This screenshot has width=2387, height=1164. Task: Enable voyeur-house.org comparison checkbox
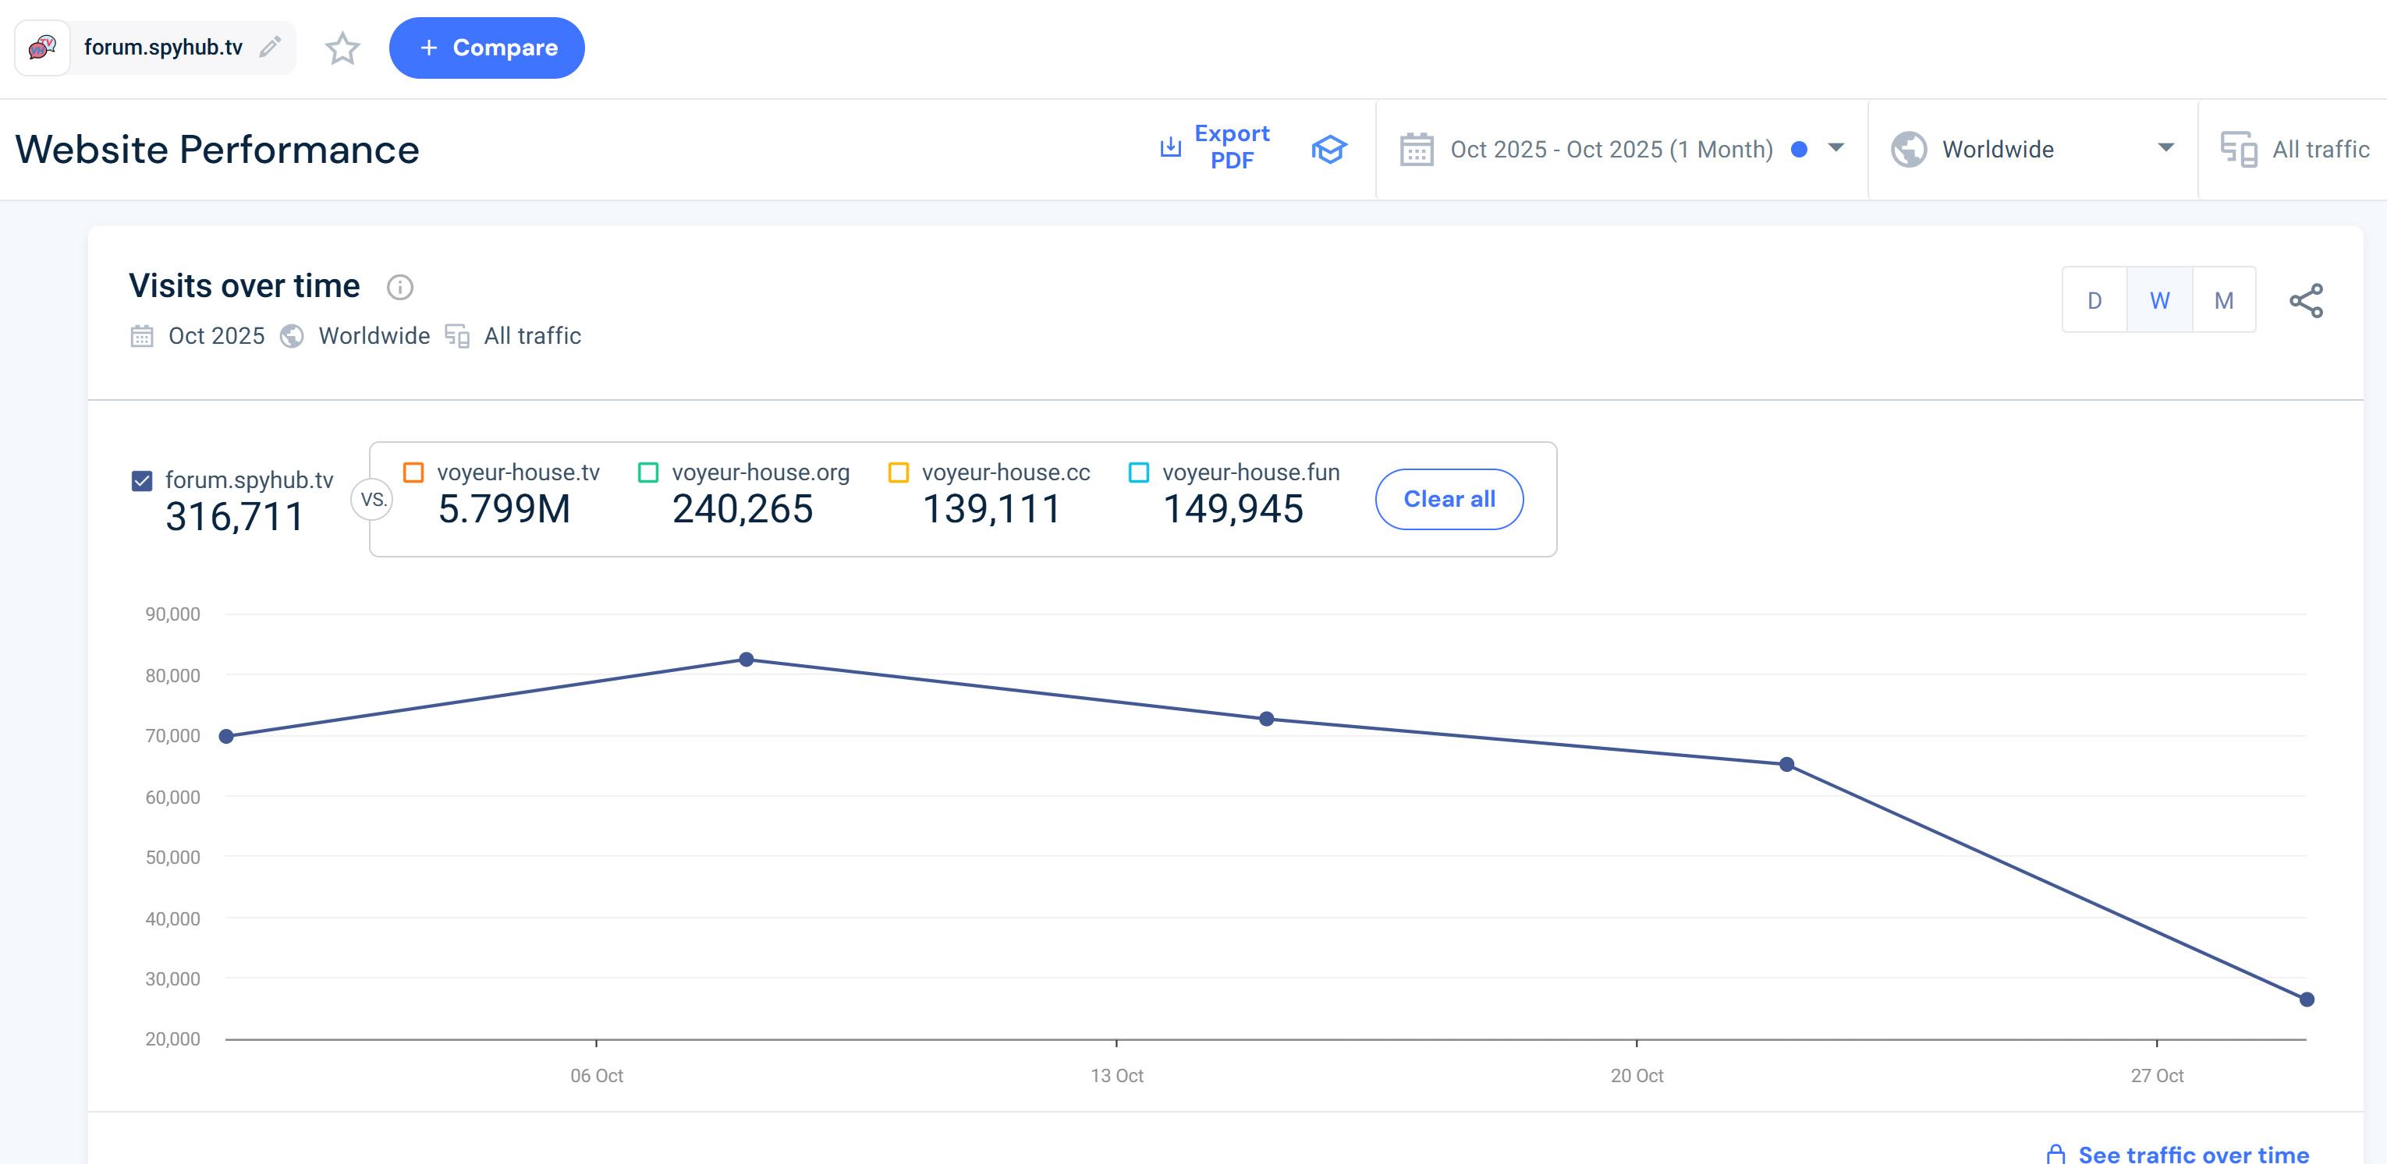pyautogui.click(x=649, y=472)
